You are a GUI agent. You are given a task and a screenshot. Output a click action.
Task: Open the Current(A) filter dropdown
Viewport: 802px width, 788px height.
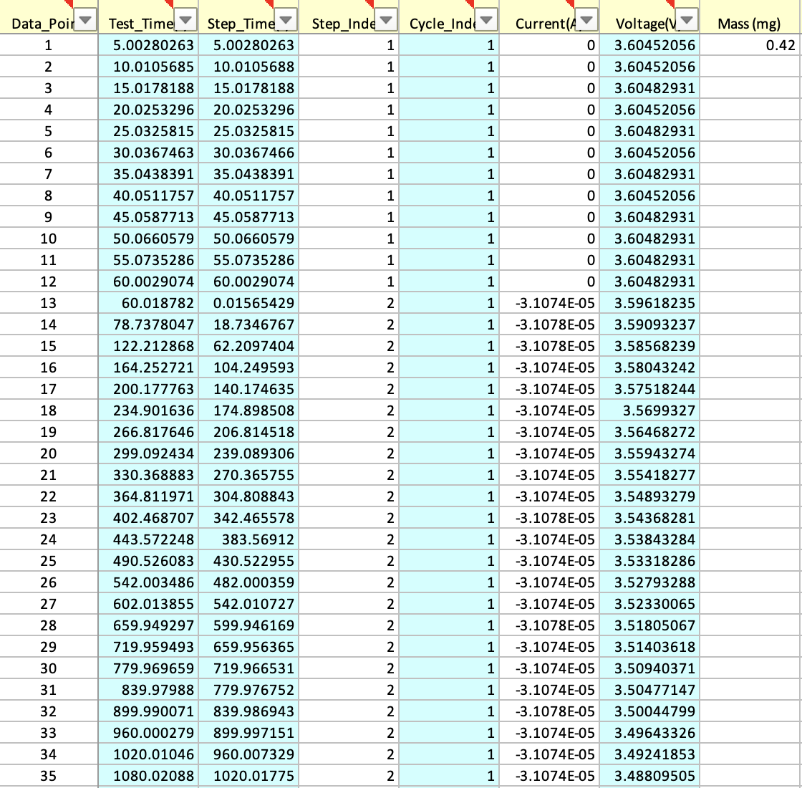[585, 20]
